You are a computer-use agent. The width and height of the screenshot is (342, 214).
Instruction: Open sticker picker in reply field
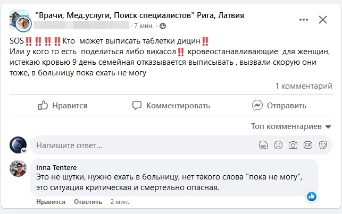(x=322, y=144)
